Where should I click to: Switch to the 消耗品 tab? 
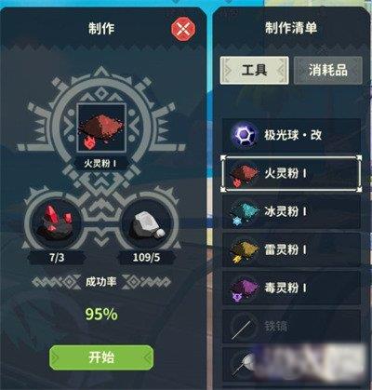coord(328,71)
